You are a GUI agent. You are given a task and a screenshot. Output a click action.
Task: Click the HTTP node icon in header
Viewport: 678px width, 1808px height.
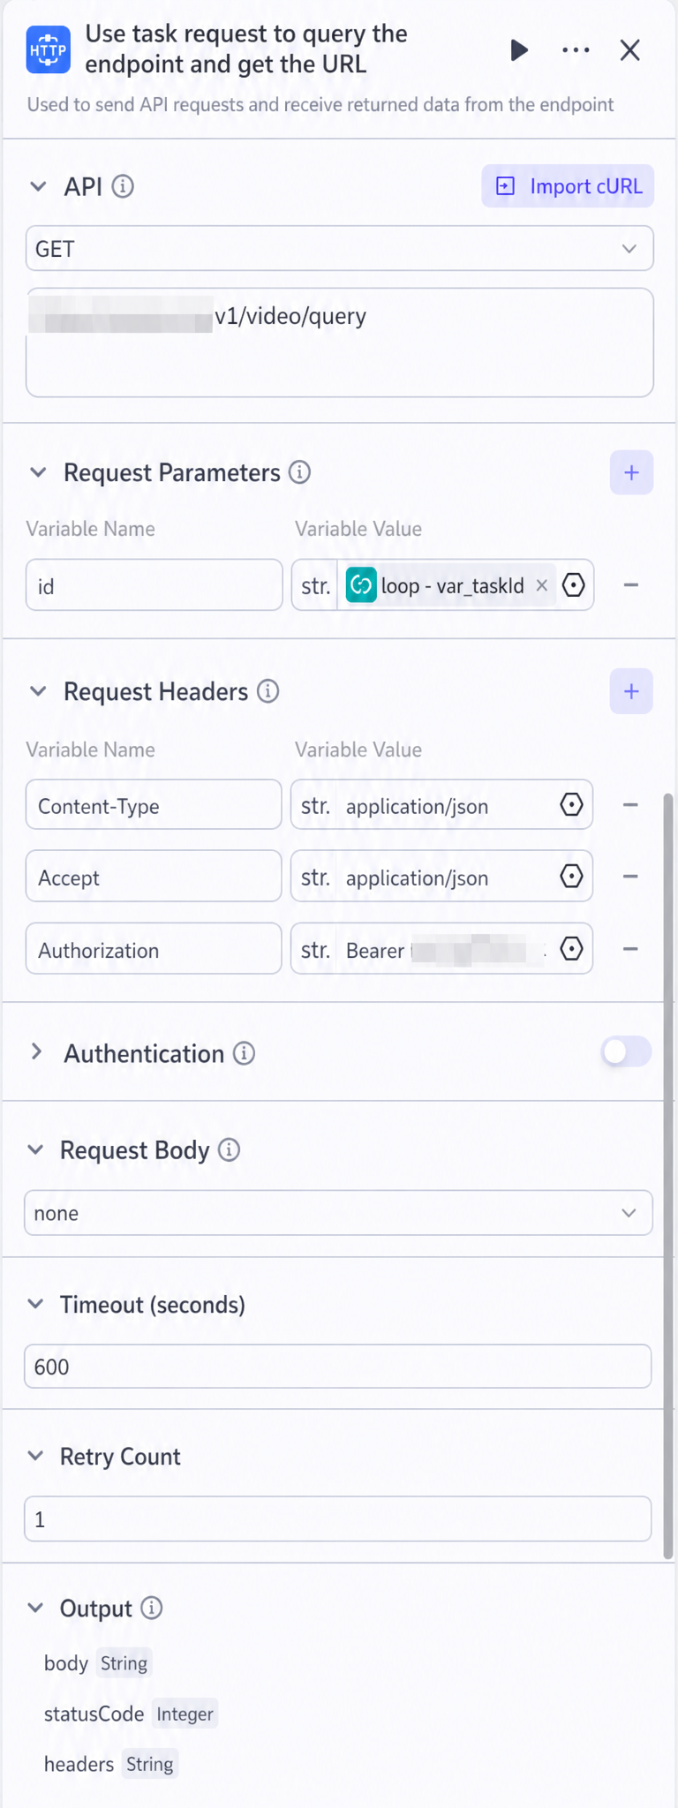[48, 49]
